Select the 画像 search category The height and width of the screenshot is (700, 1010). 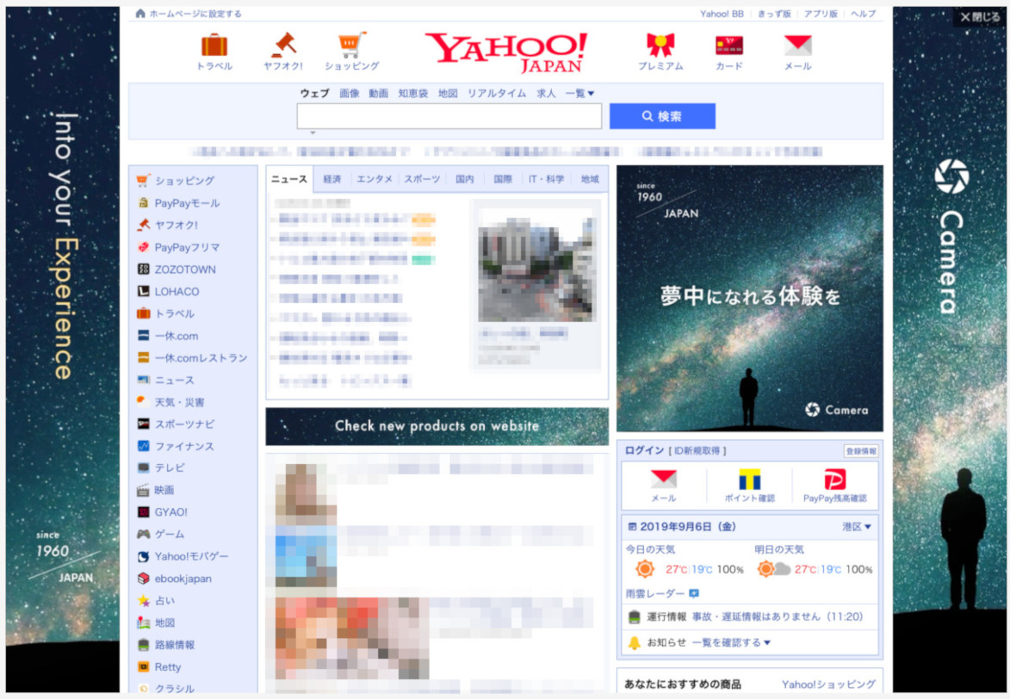pos(349,93)
